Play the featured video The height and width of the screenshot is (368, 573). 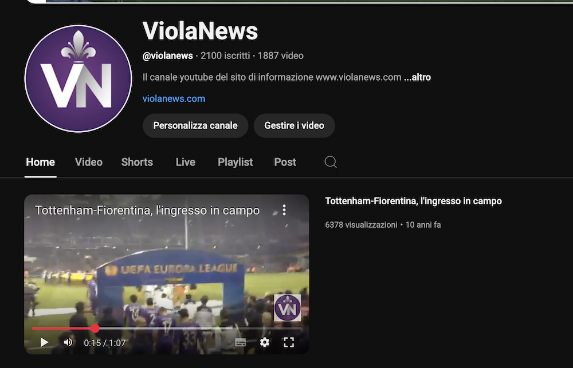(x=44, y=342)
